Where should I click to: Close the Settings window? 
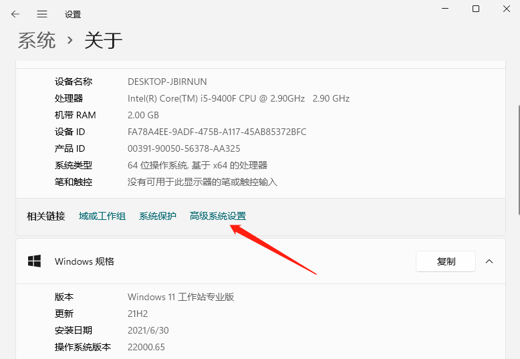click(x=507, y=9)
